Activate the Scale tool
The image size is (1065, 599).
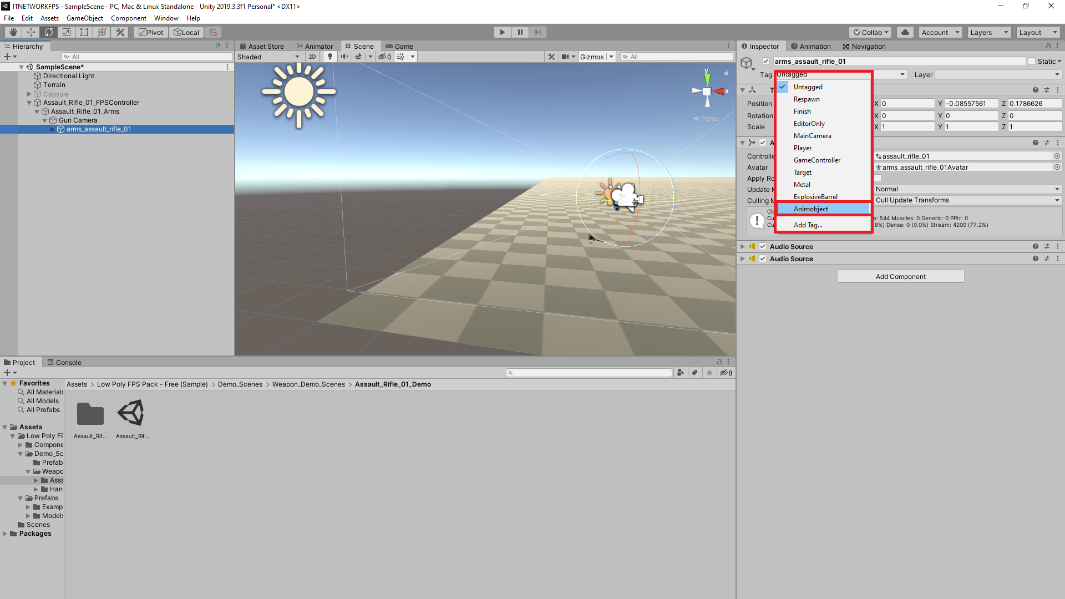[x=66, y=32]
